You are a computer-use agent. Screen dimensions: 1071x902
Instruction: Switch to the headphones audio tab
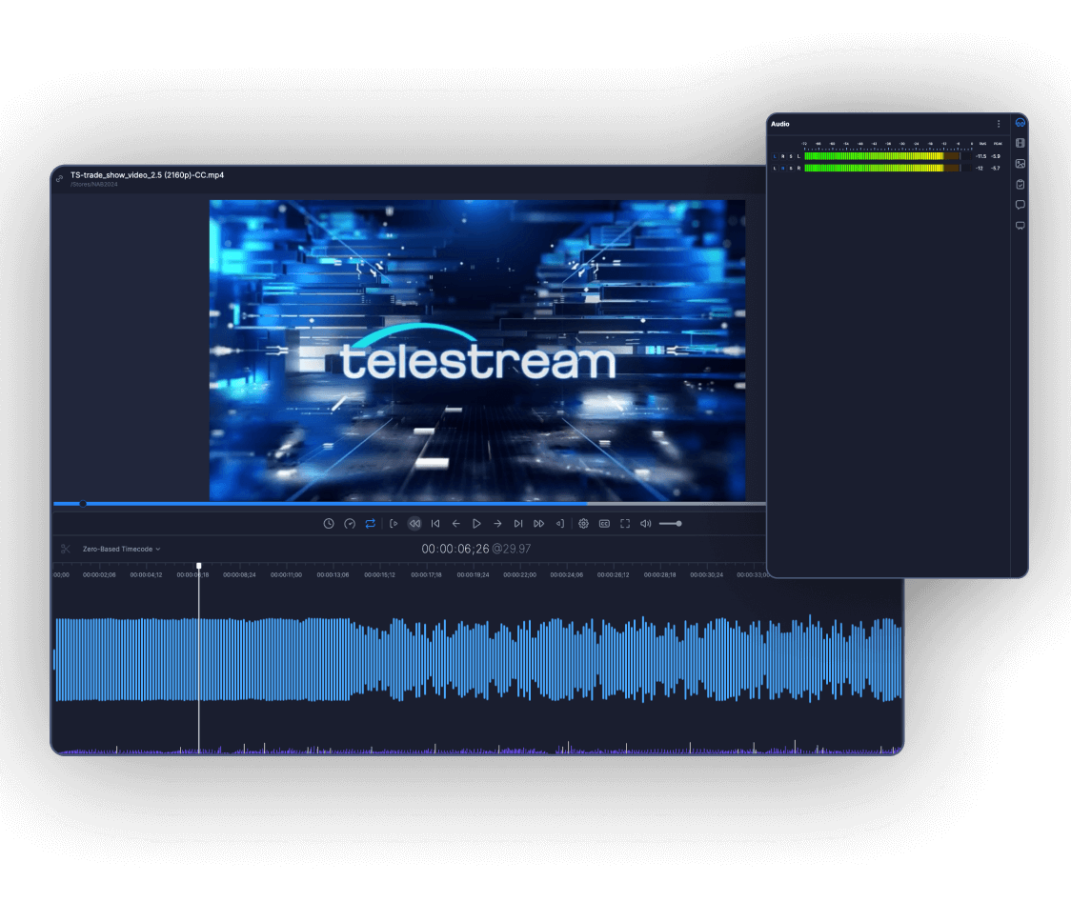tap(1020, 123)
